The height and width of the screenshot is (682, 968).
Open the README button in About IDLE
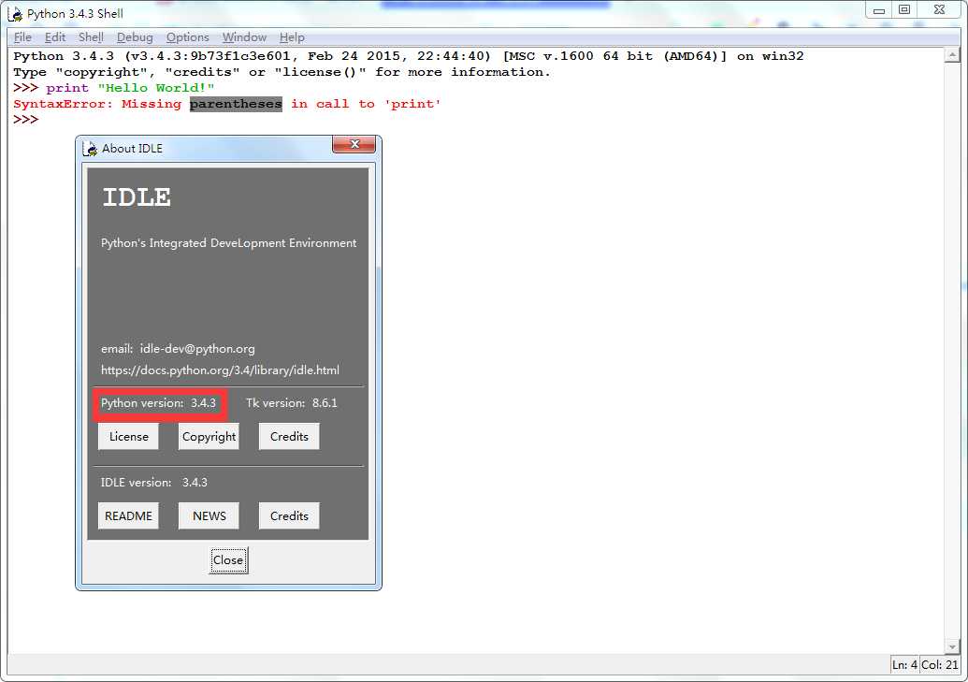[128, 515]
